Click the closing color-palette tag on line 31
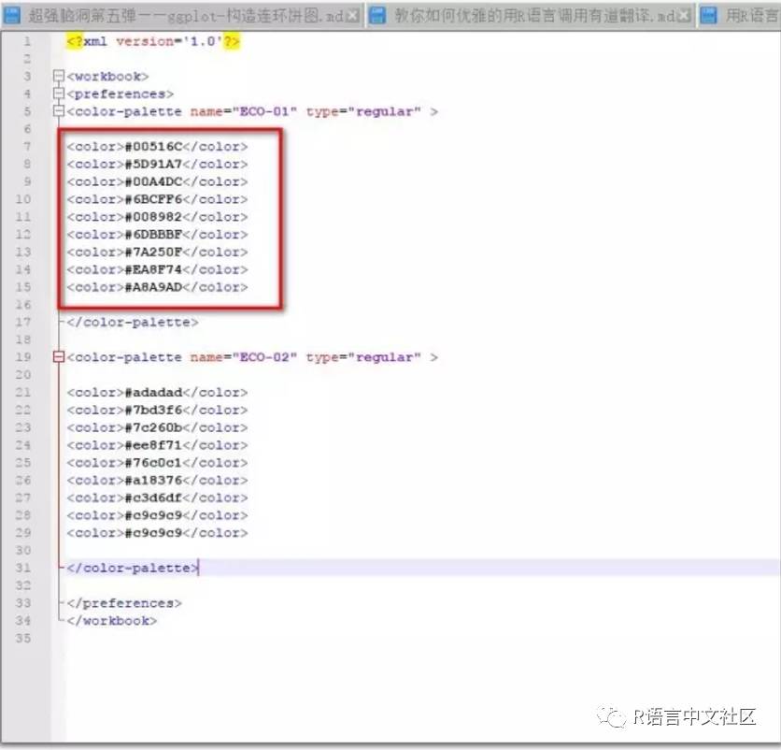 tap(133, 568)
